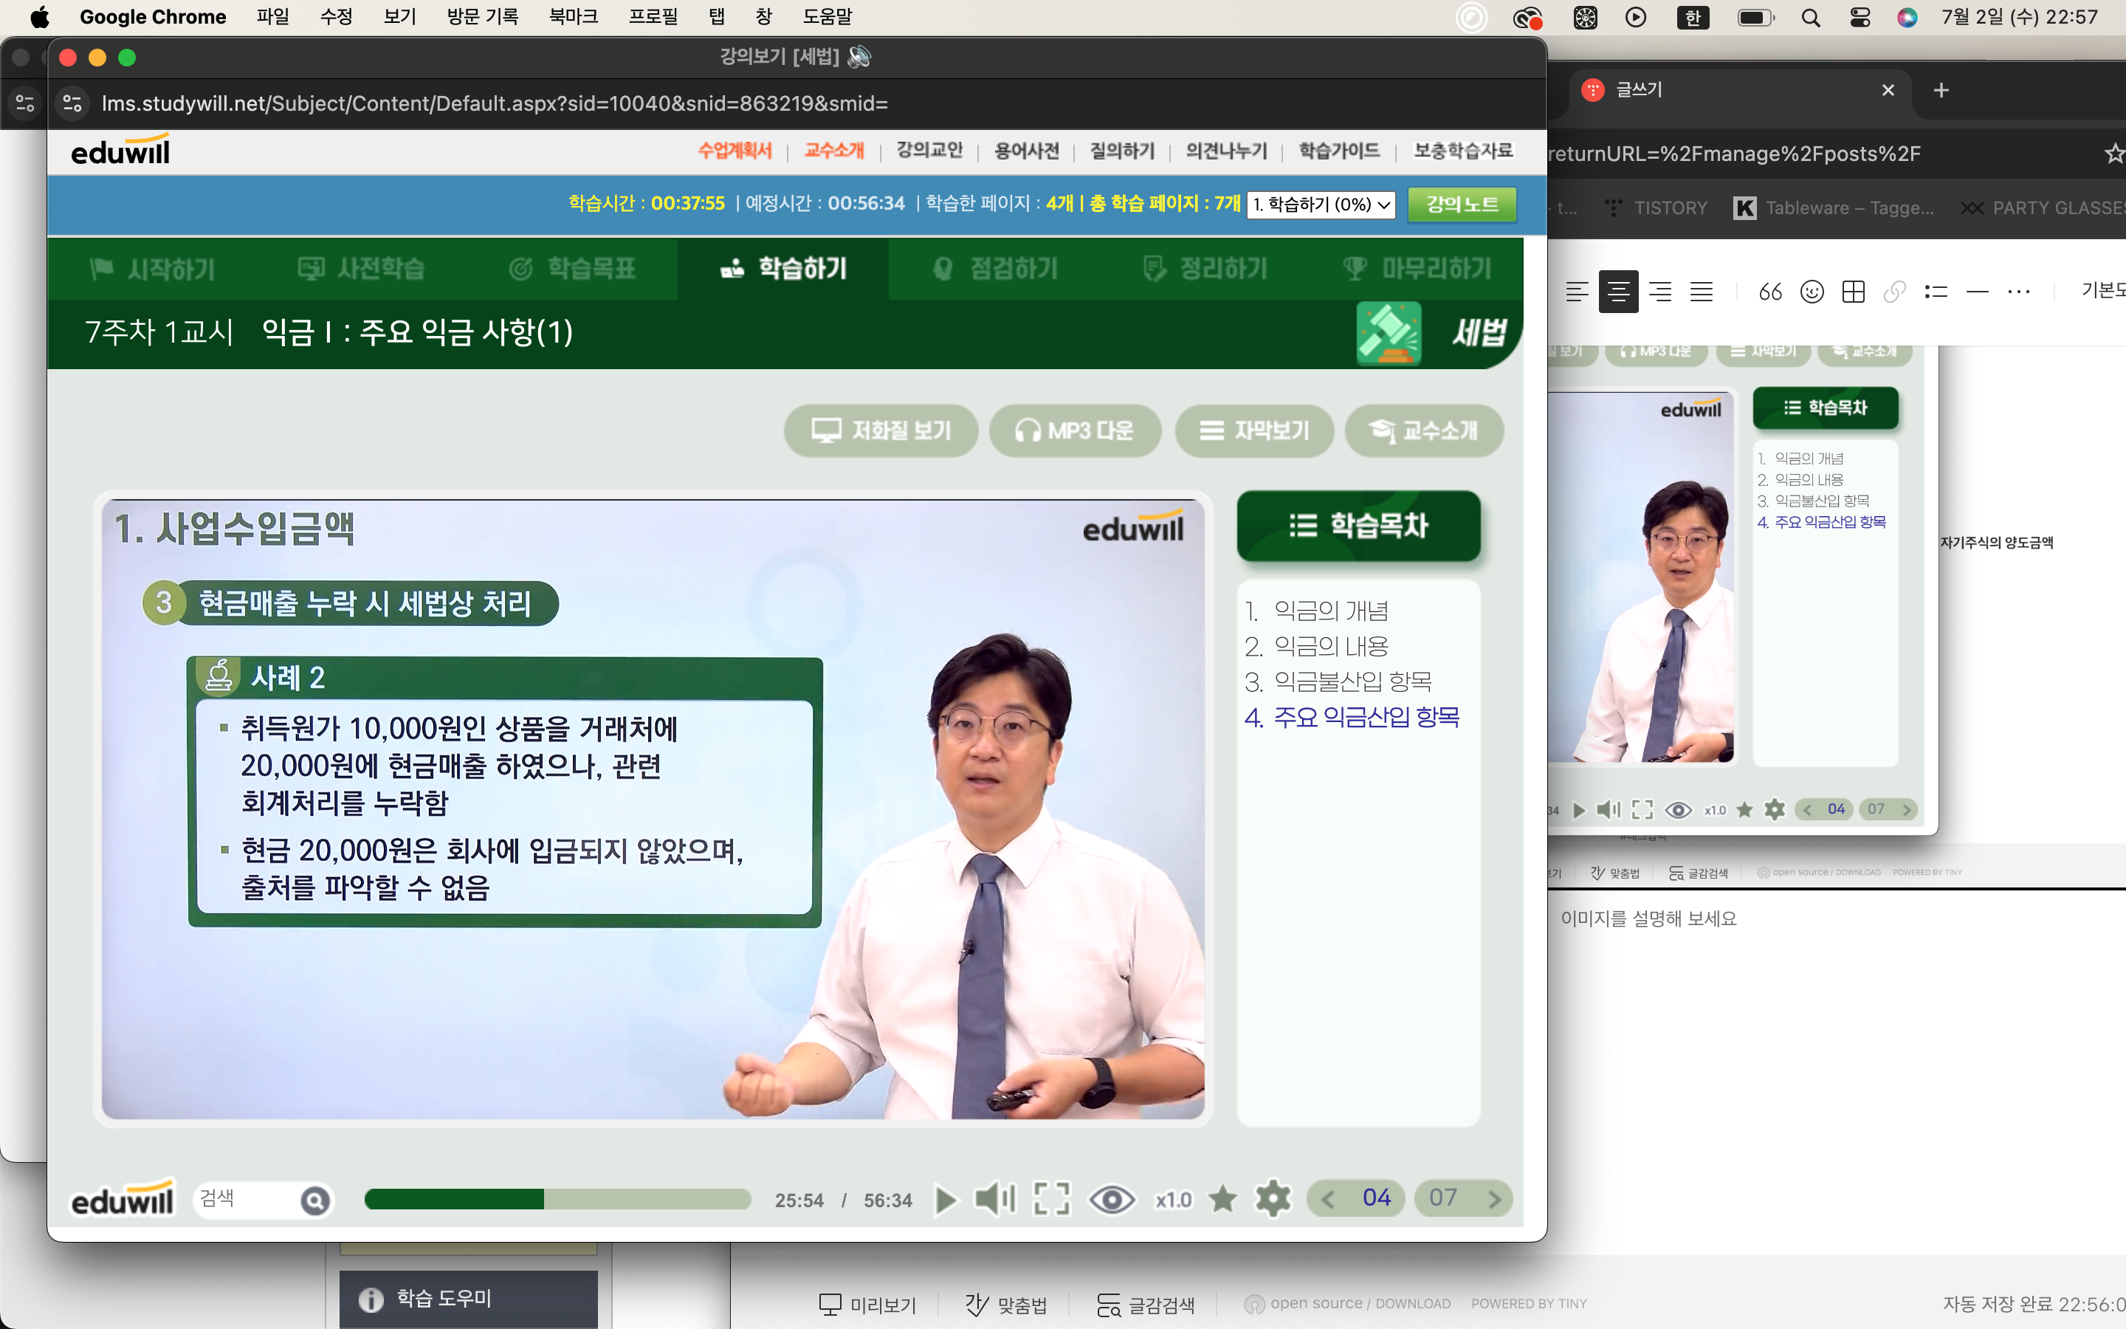Open the 정리하기 tab
This screenshot has height=1329, width=2126.
click(x=1205, y=268)
